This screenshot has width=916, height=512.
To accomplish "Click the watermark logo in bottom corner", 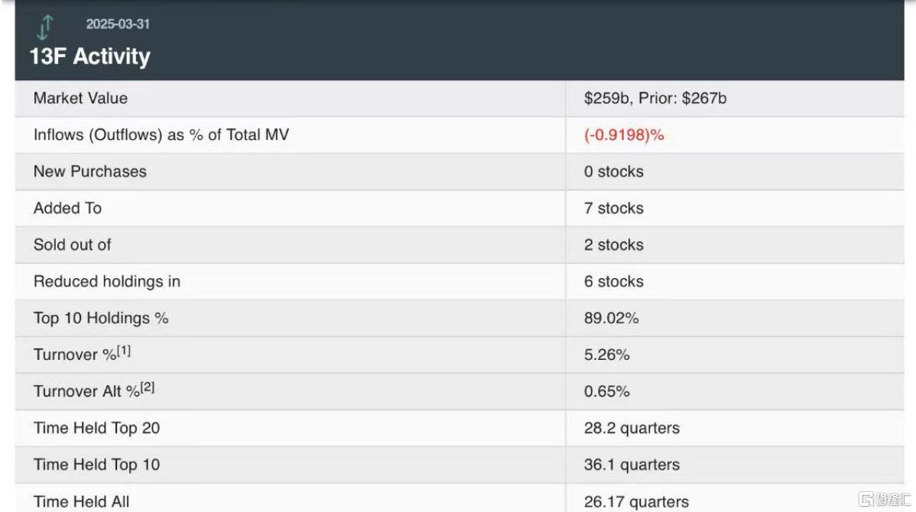I will click(884, 499).
